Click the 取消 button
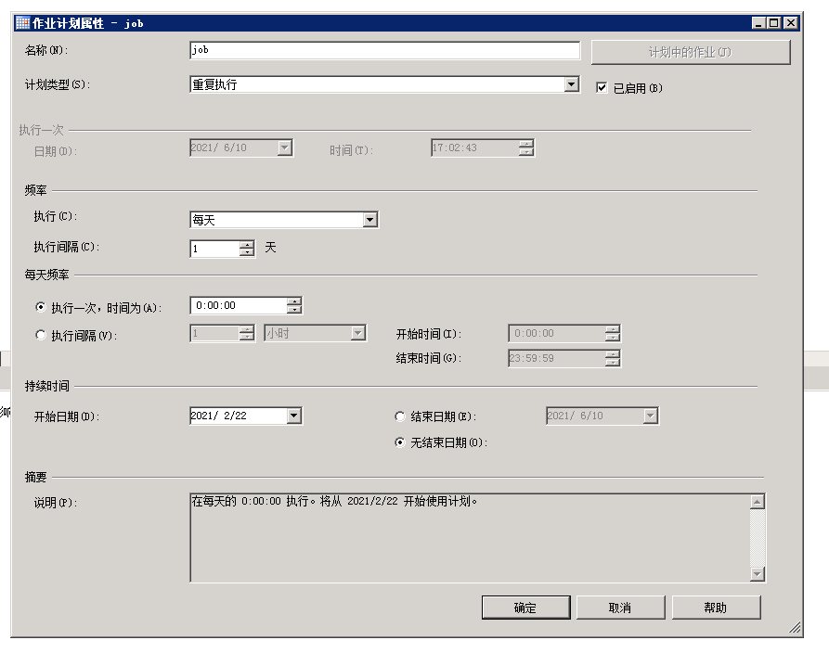The height and width of the screenshot is (653, 829). pyautogui.click(x=620, y=607)
